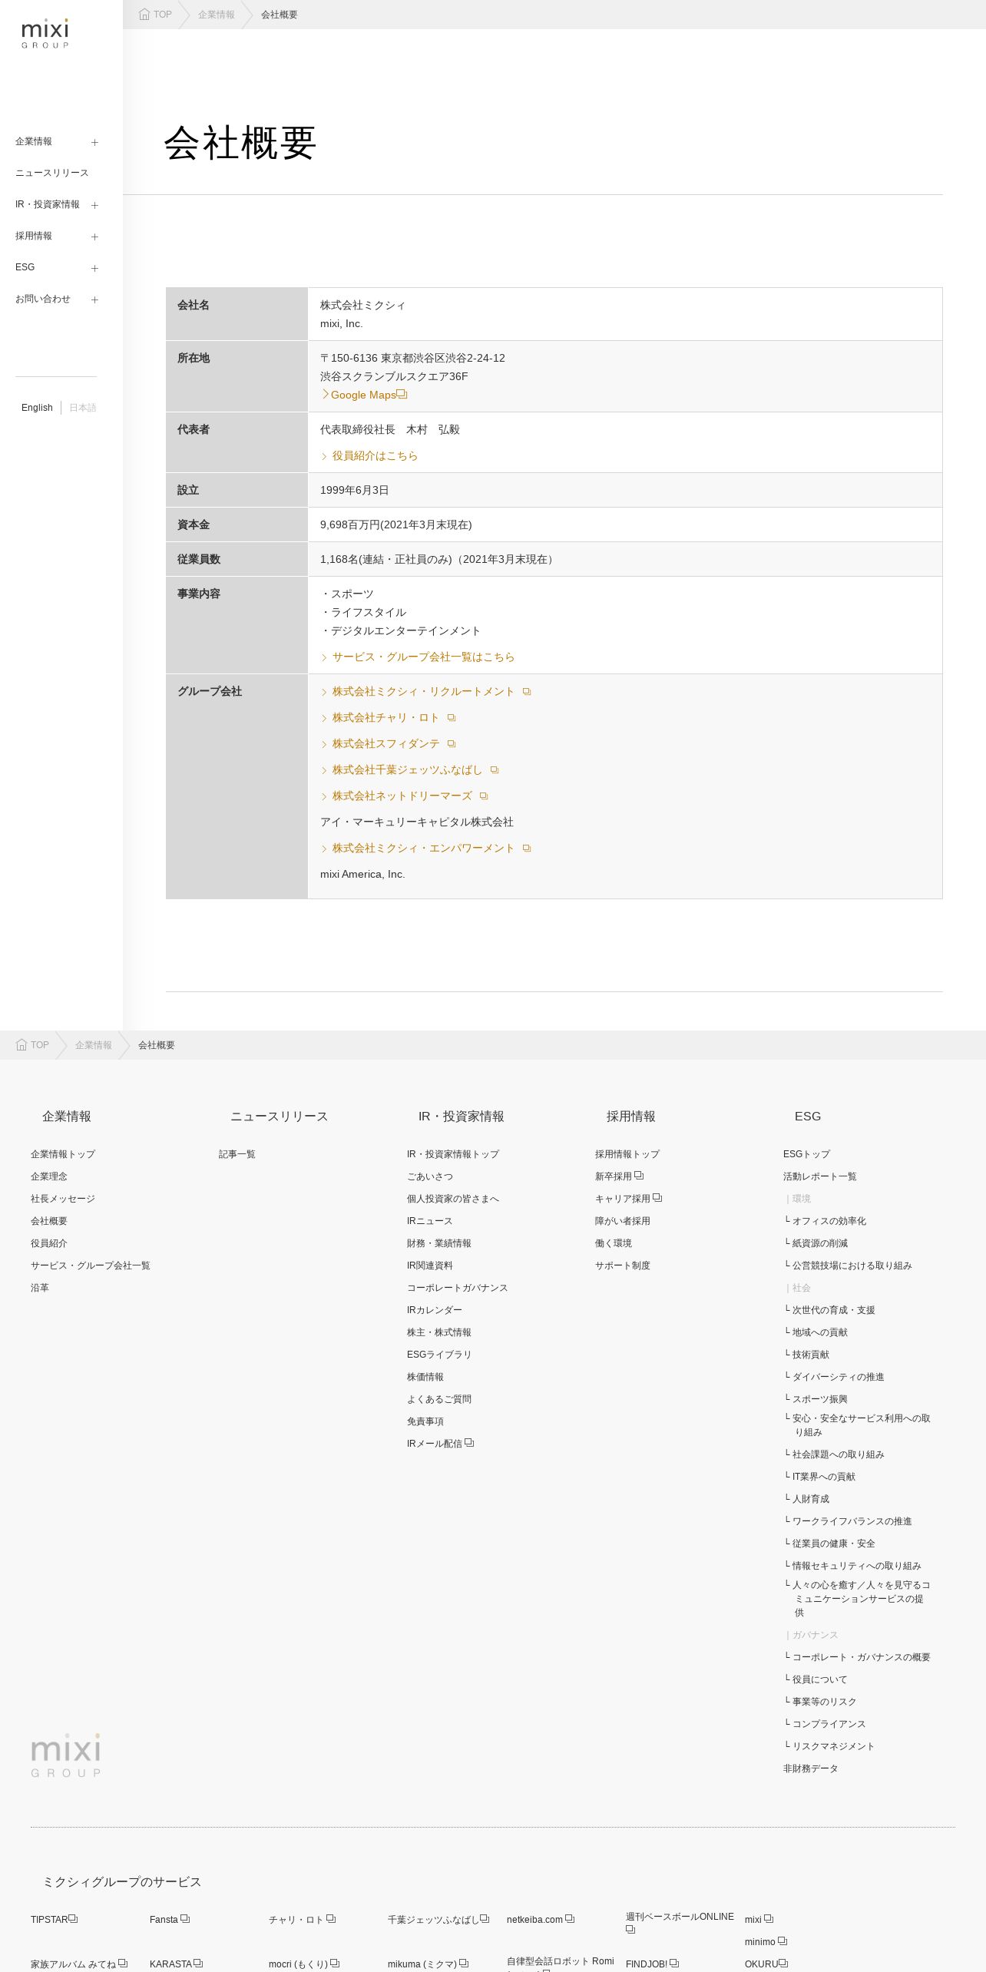Screen dimensions: 986x1972
Task: Click external icon next to 株式会社ミクシィ・リクルートメント
Action: click(527, 692)
